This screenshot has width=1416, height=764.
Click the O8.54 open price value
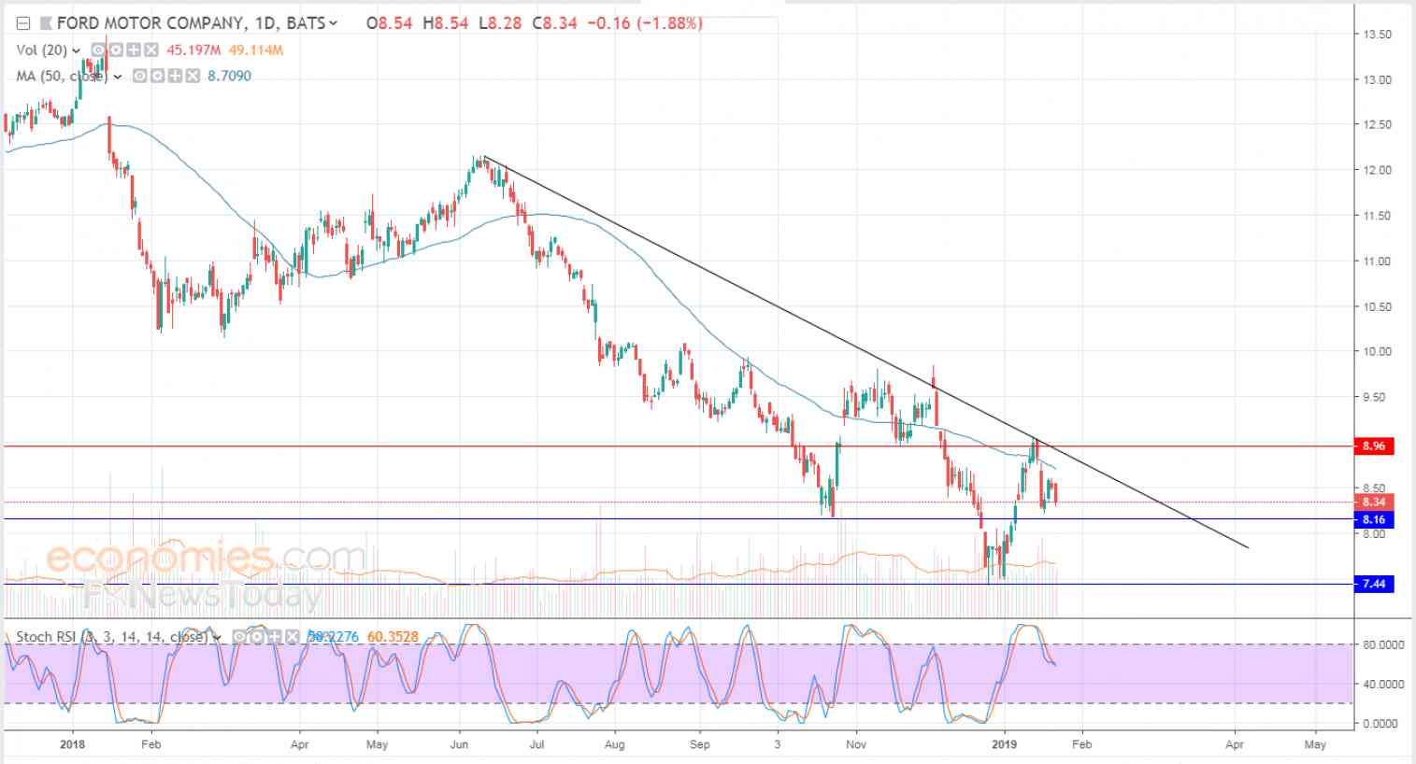[391, 23]
